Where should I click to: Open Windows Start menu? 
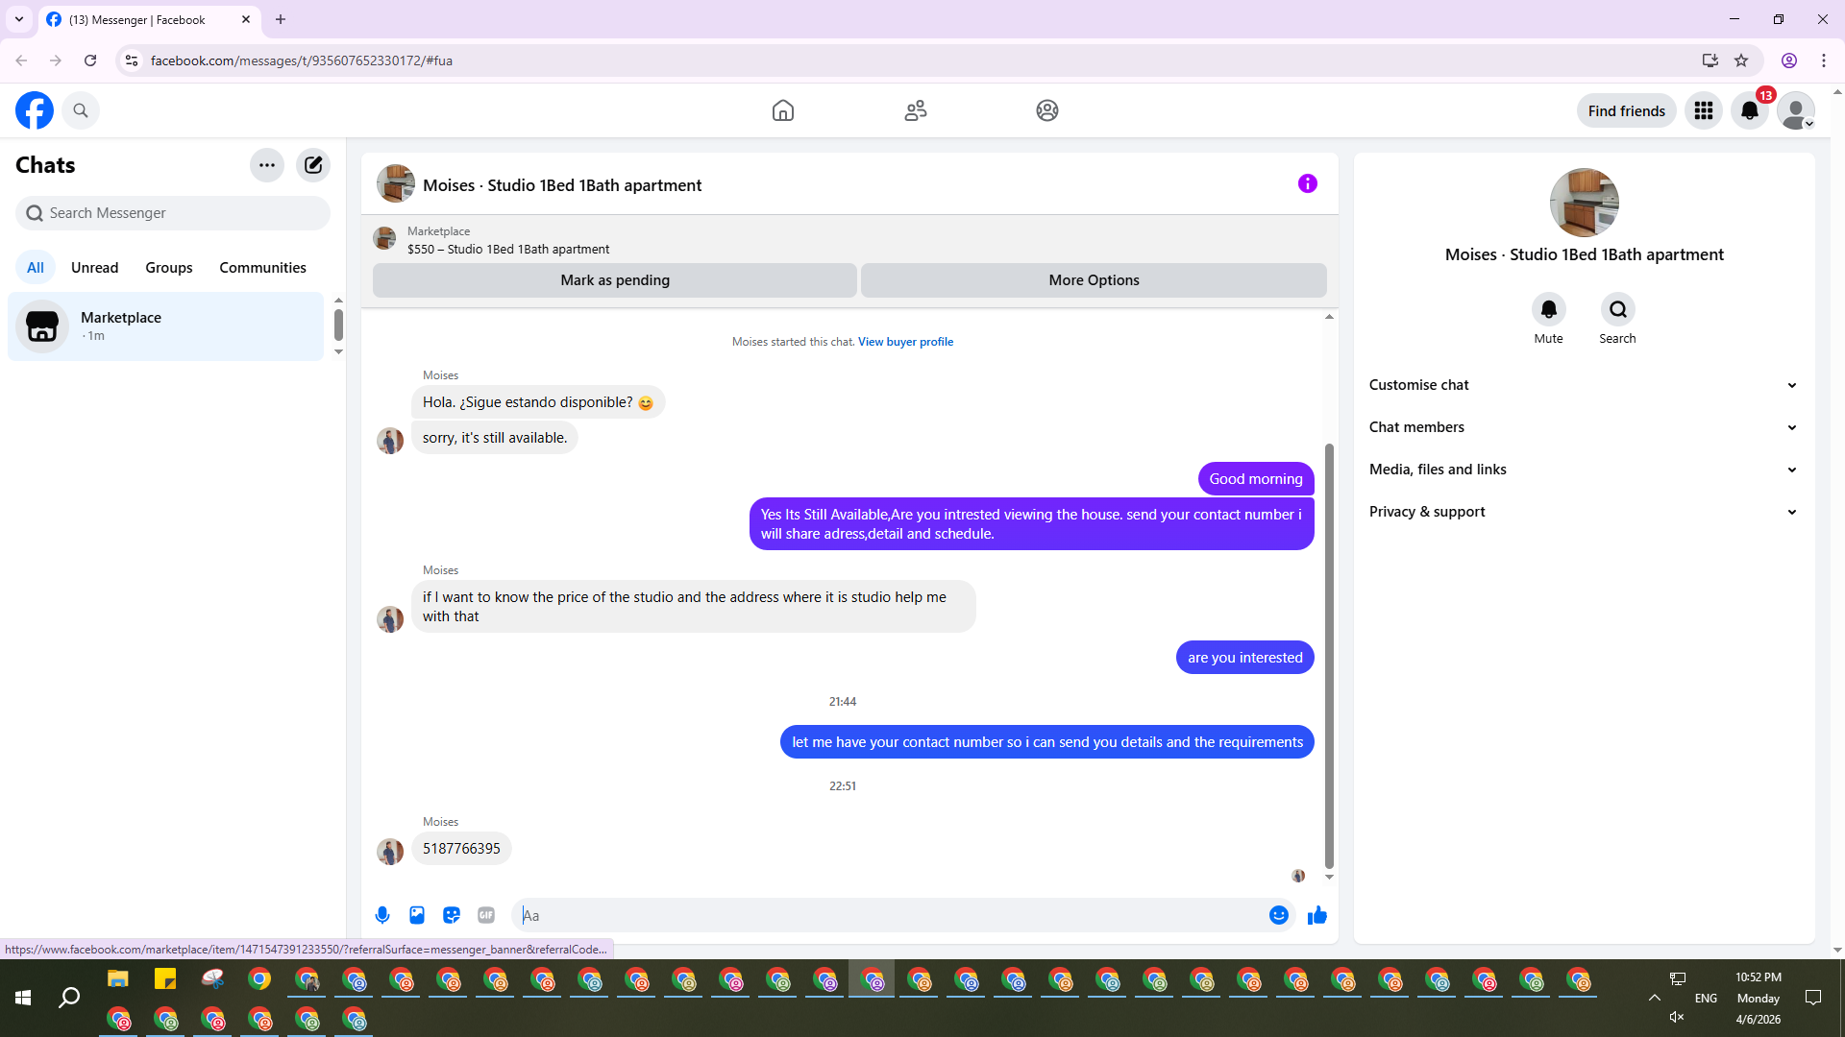(x=23, y=999)
